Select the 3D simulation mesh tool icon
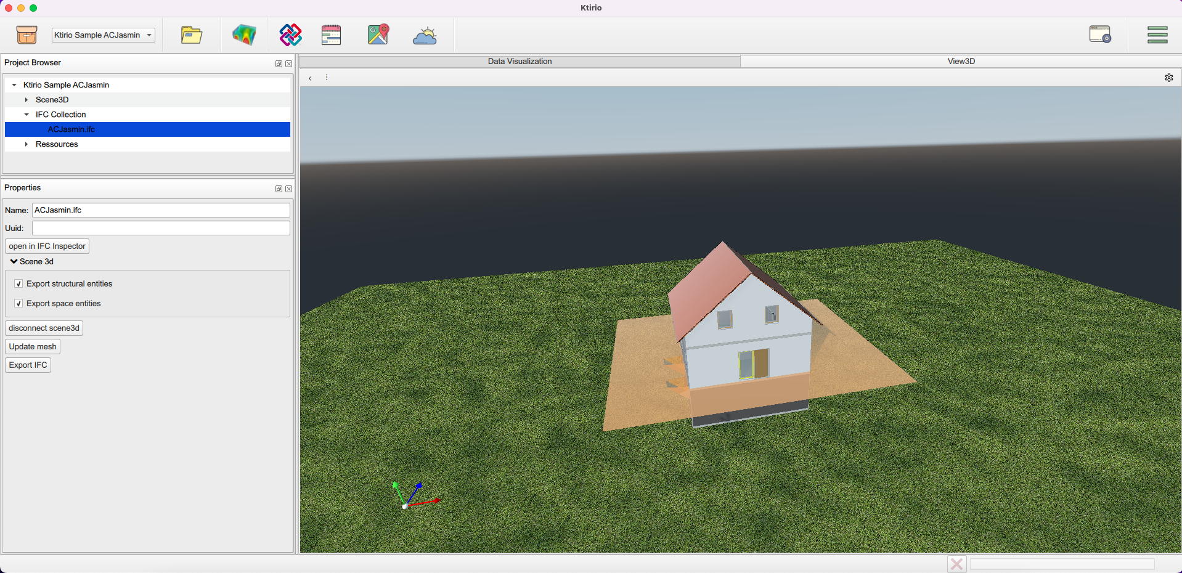Image resolution: width=1182 pixels, height=573 pixels. (x=244, y=35)
